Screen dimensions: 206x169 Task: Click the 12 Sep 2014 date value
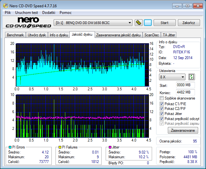(183, 58)
